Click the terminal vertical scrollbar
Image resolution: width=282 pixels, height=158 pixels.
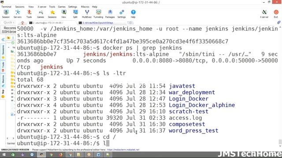pos(280,86)
